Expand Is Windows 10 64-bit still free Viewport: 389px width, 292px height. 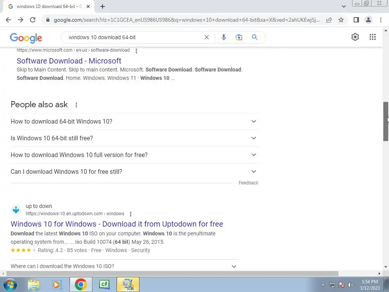(134, 138)
